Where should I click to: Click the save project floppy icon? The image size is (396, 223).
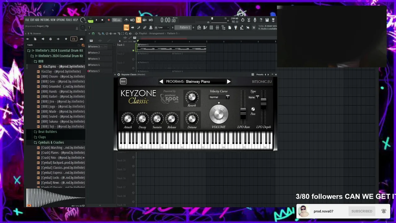click(267, 20)
